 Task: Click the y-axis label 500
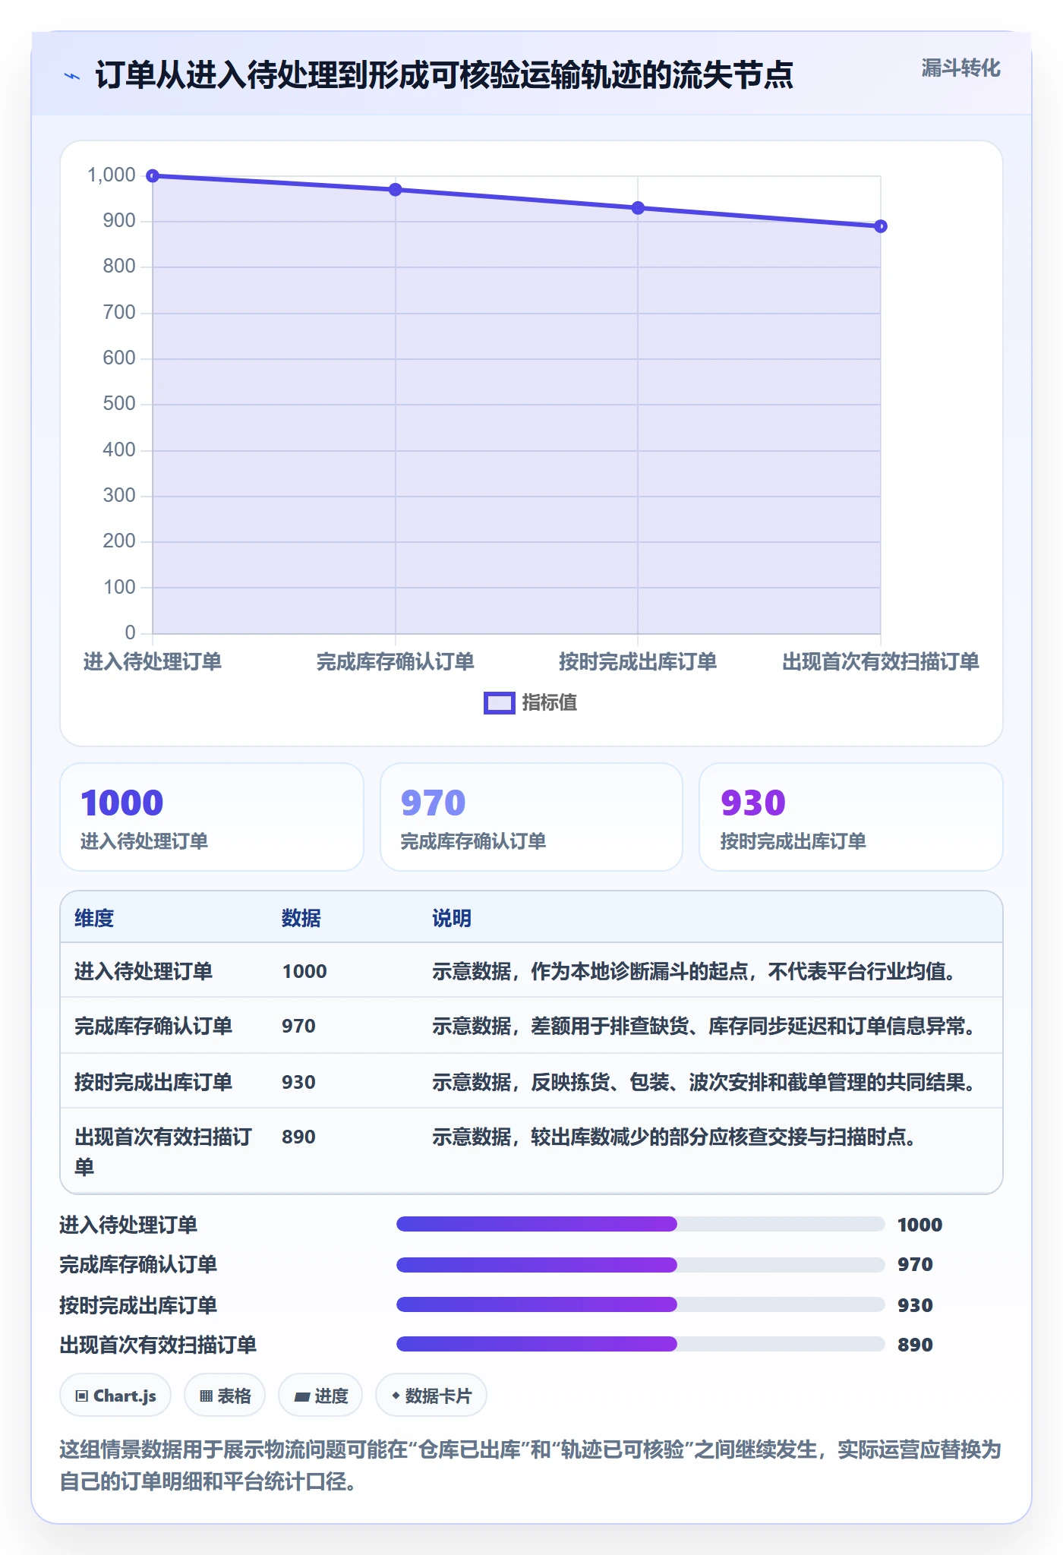point(119,404)
